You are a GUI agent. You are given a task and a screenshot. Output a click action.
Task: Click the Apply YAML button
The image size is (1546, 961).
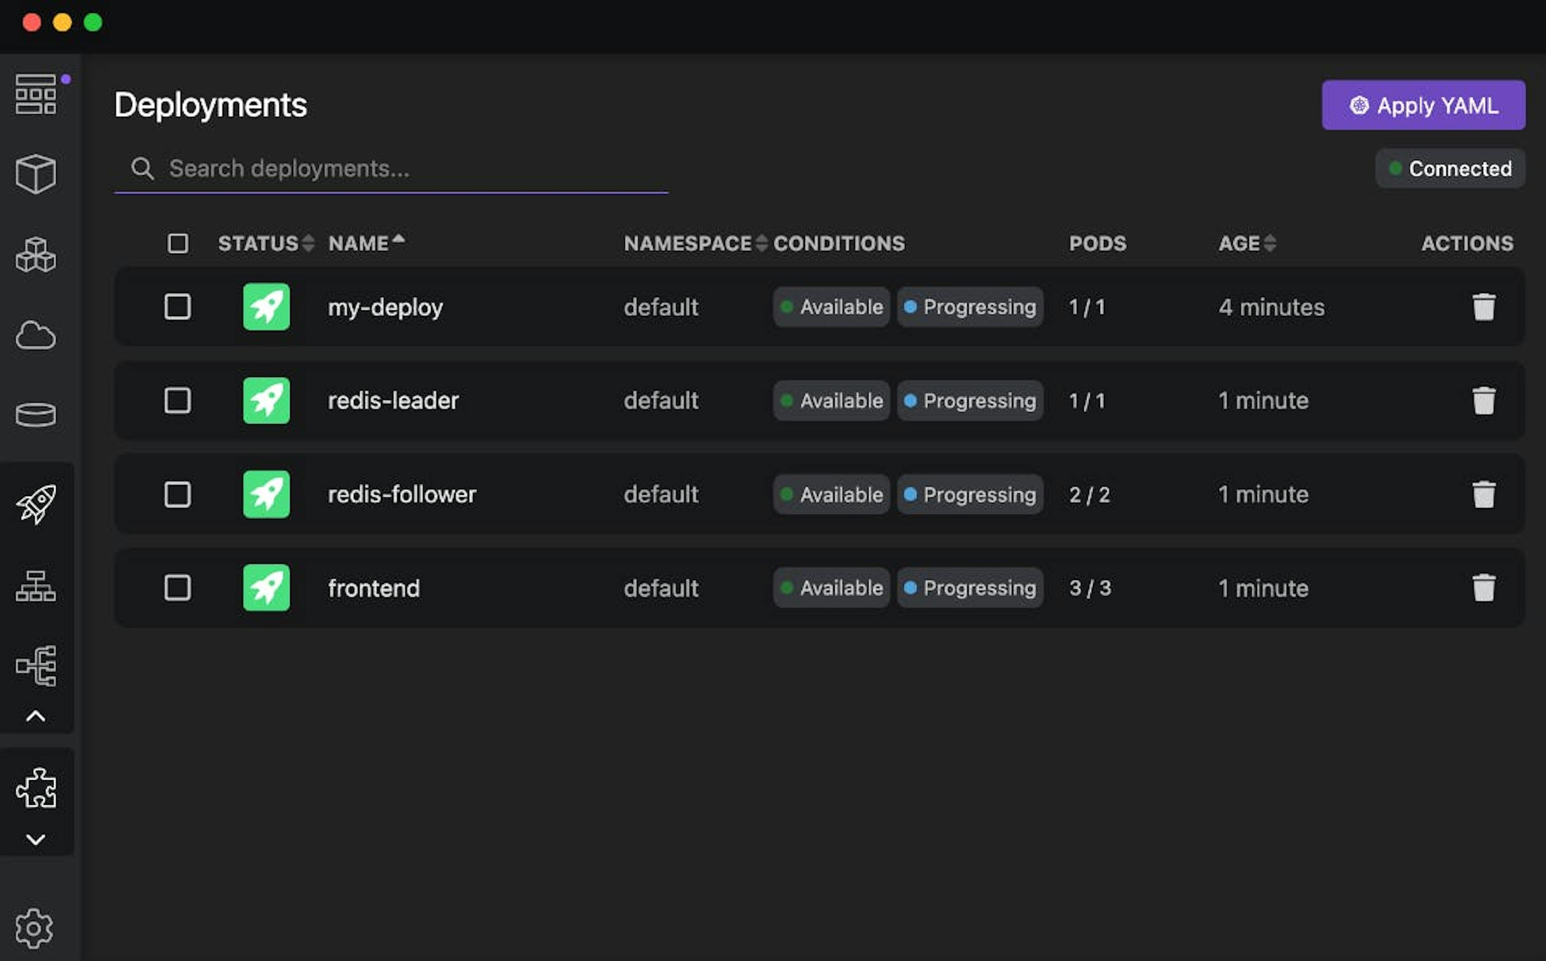point(1423,105)
